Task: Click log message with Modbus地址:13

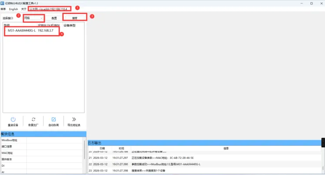Action: click(x=166, y=164)
